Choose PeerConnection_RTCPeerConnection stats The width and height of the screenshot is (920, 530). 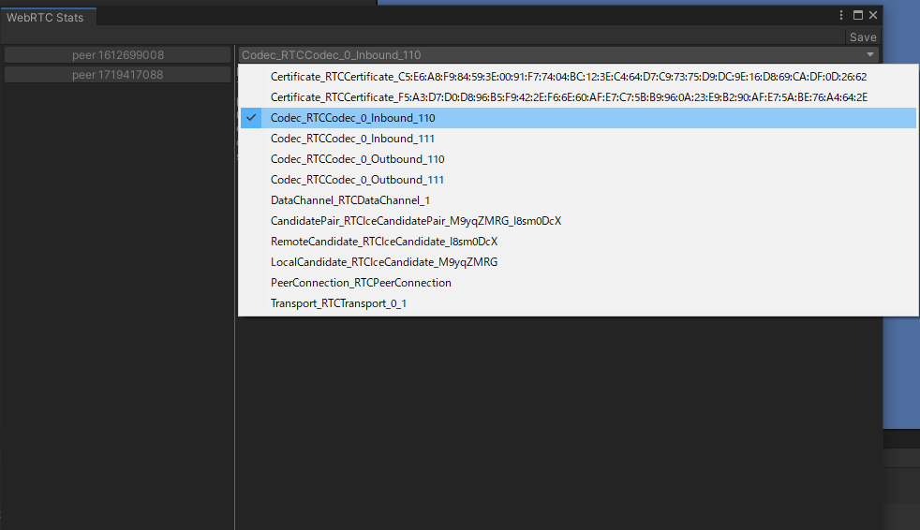(x=361, y=283)
